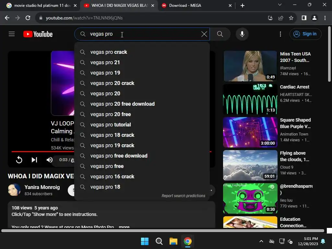Click the address bar URL
This screenshot has height=249, width=332.
click(x=84, y=18)
